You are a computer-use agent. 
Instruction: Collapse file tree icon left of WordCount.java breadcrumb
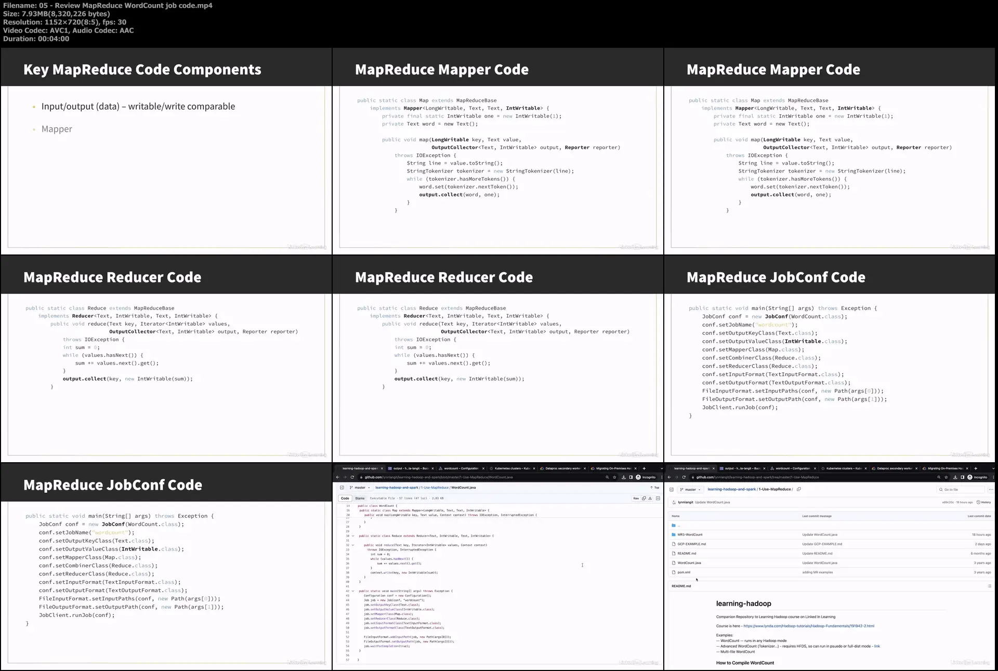pos(342,488)
